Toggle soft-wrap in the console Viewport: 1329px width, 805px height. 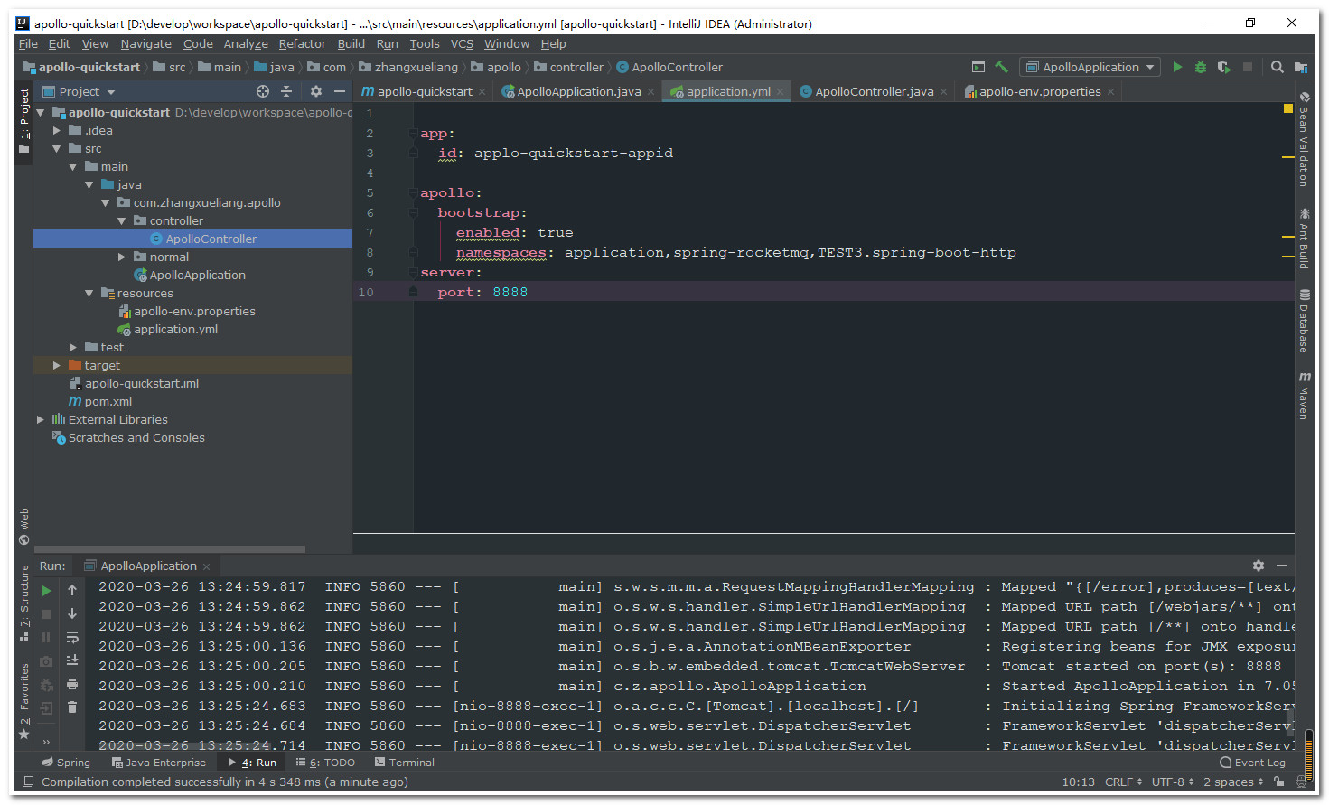72,637
